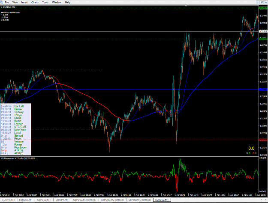Image resolution: width=268 pixels, height=203 pixels.
Task: Click the small green 0.0 value
Action: 248,153
